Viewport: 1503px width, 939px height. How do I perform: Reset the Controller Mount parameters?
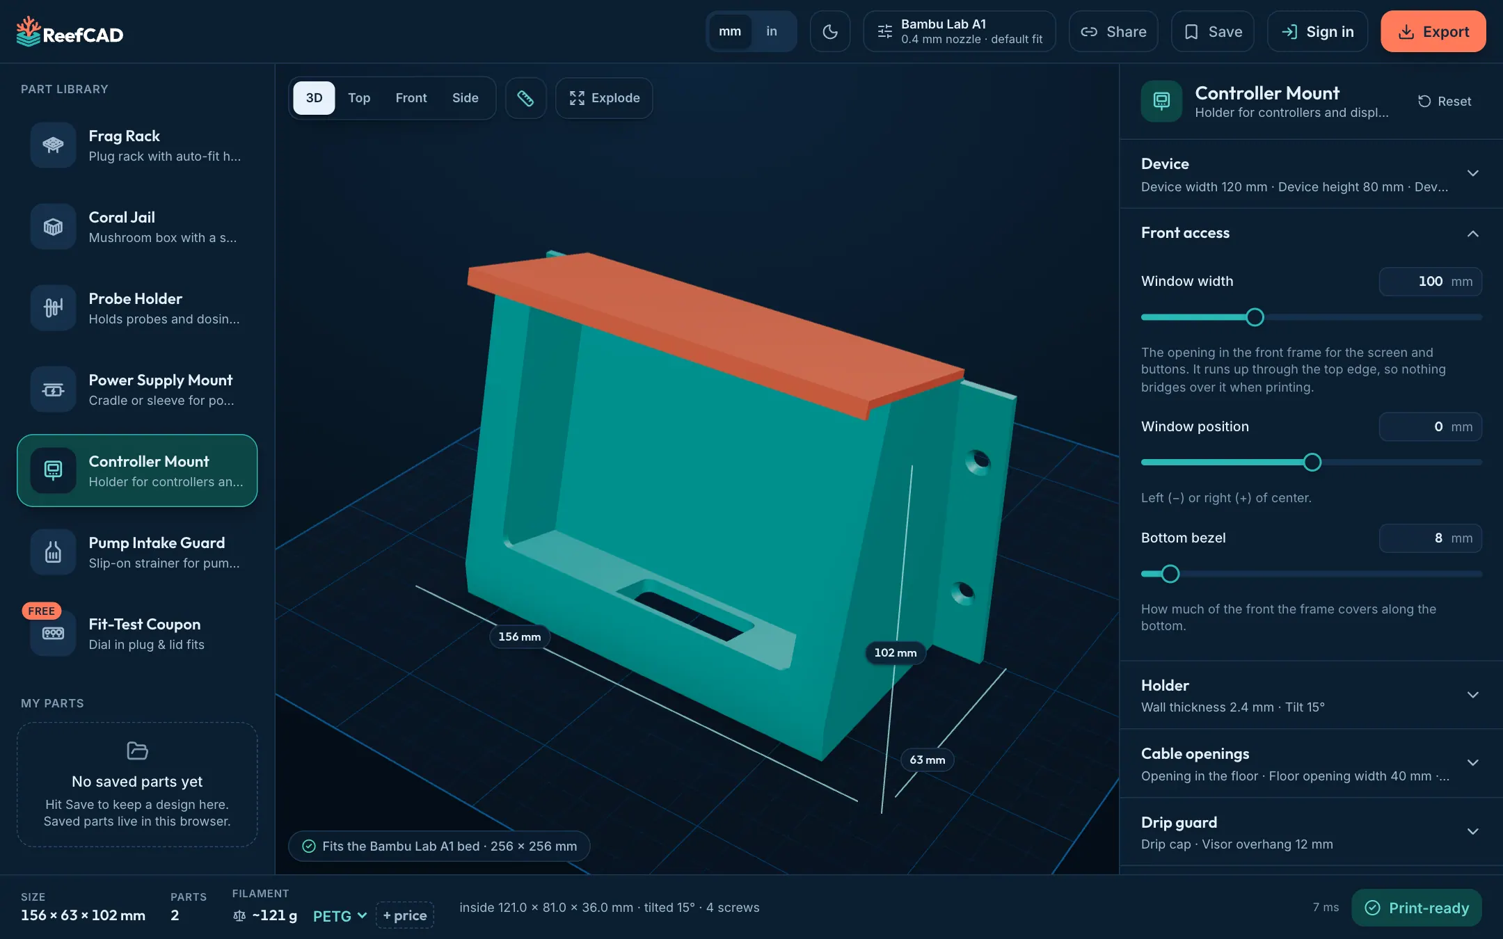click(1445, 101)
